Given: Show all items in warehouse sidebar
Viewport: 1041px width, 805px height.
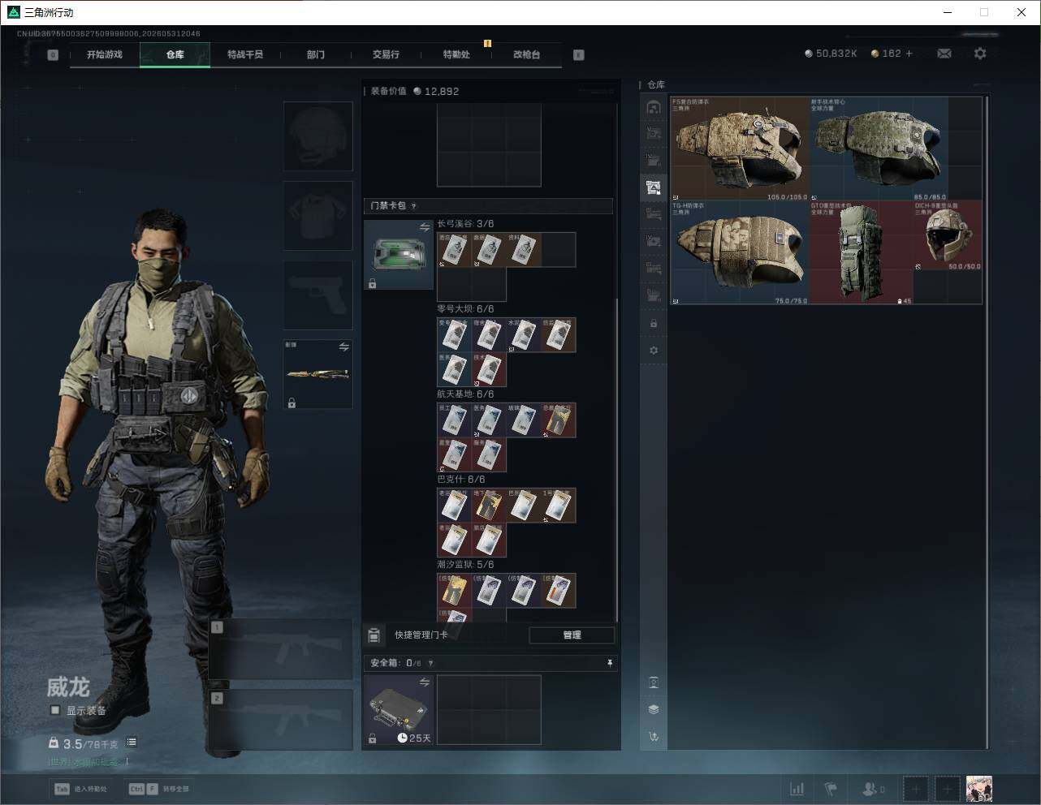Looking at the screenshot, I should [x=654, y=107].
